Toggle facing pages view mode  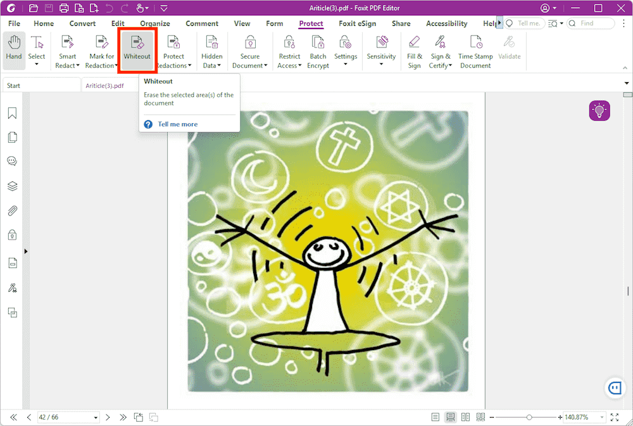[465, 417]
